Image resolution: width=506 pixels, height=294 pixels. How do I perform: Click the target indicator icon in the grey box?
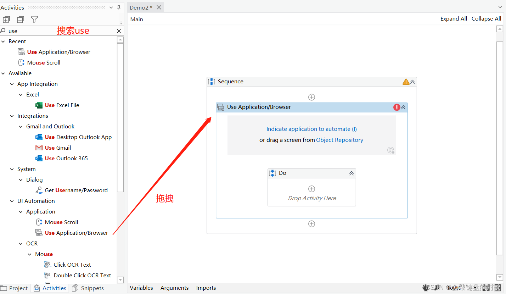391,150
